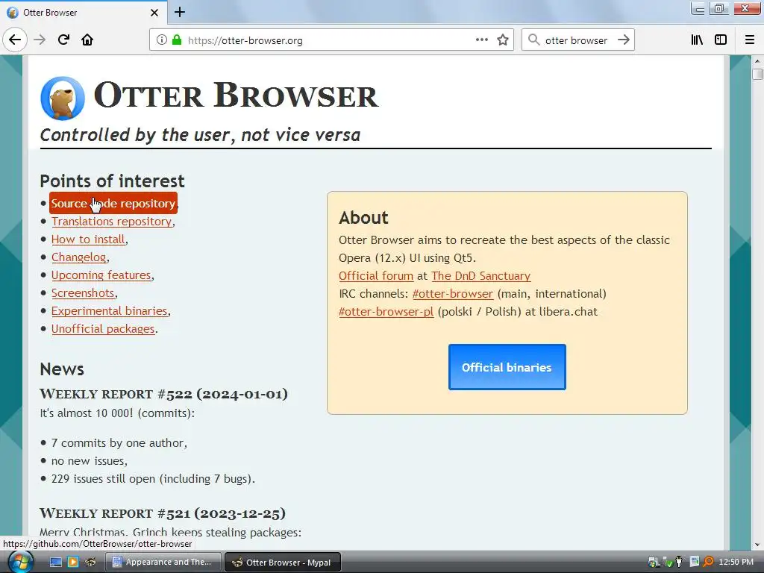764x573 pixels.
Task: Open the Unofficial packages link
Action: tap(103, 329)
